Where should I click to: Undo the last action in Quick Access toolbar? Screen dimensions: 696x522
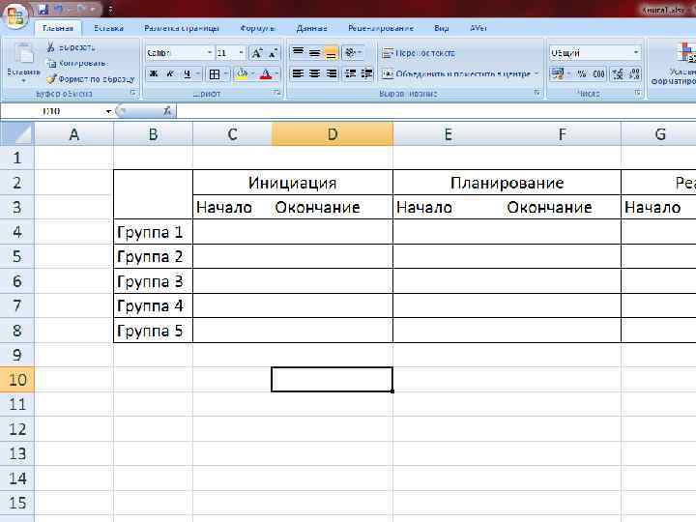(60, 9)
